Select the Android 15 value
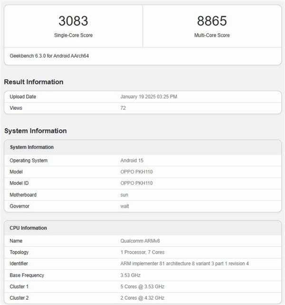The image size is (285, 305). coord(132,161)
